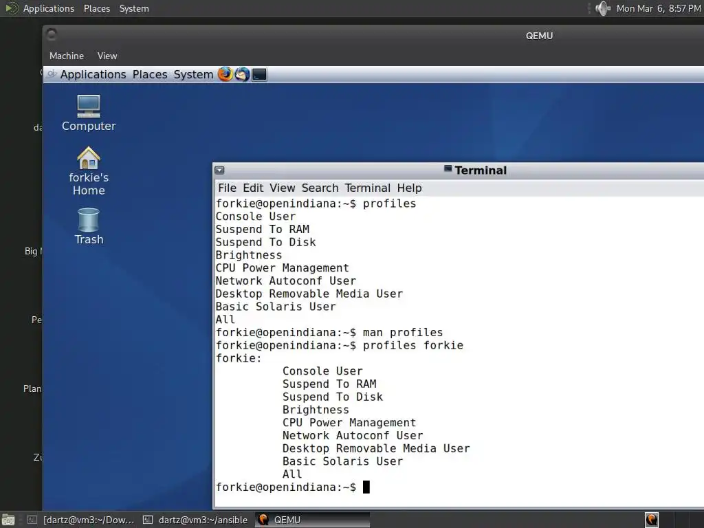Click the QEMU tray icon at bottom right

point(652,520)
